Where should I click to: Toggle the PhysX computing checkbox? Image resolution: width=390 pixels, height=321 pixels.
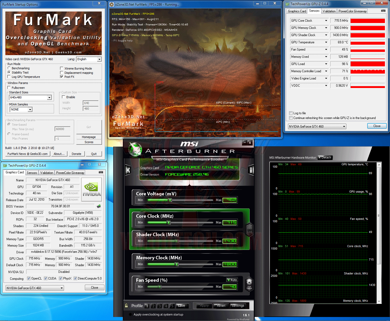pyautogui.click(x=61, y=278)
